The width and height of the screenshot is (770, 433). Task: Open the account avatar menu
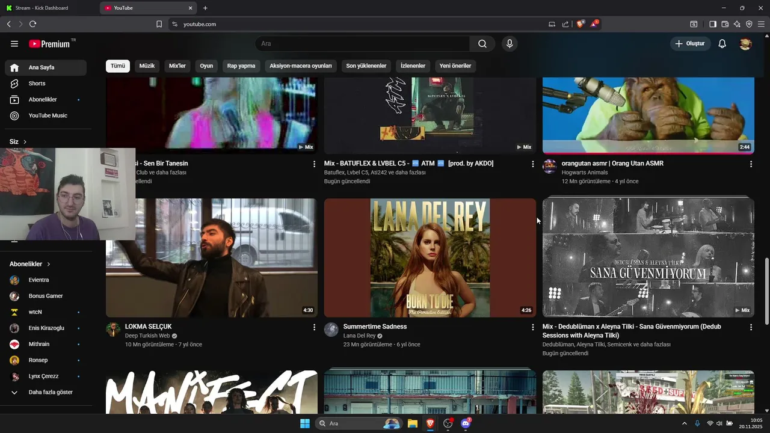(745, 44)
